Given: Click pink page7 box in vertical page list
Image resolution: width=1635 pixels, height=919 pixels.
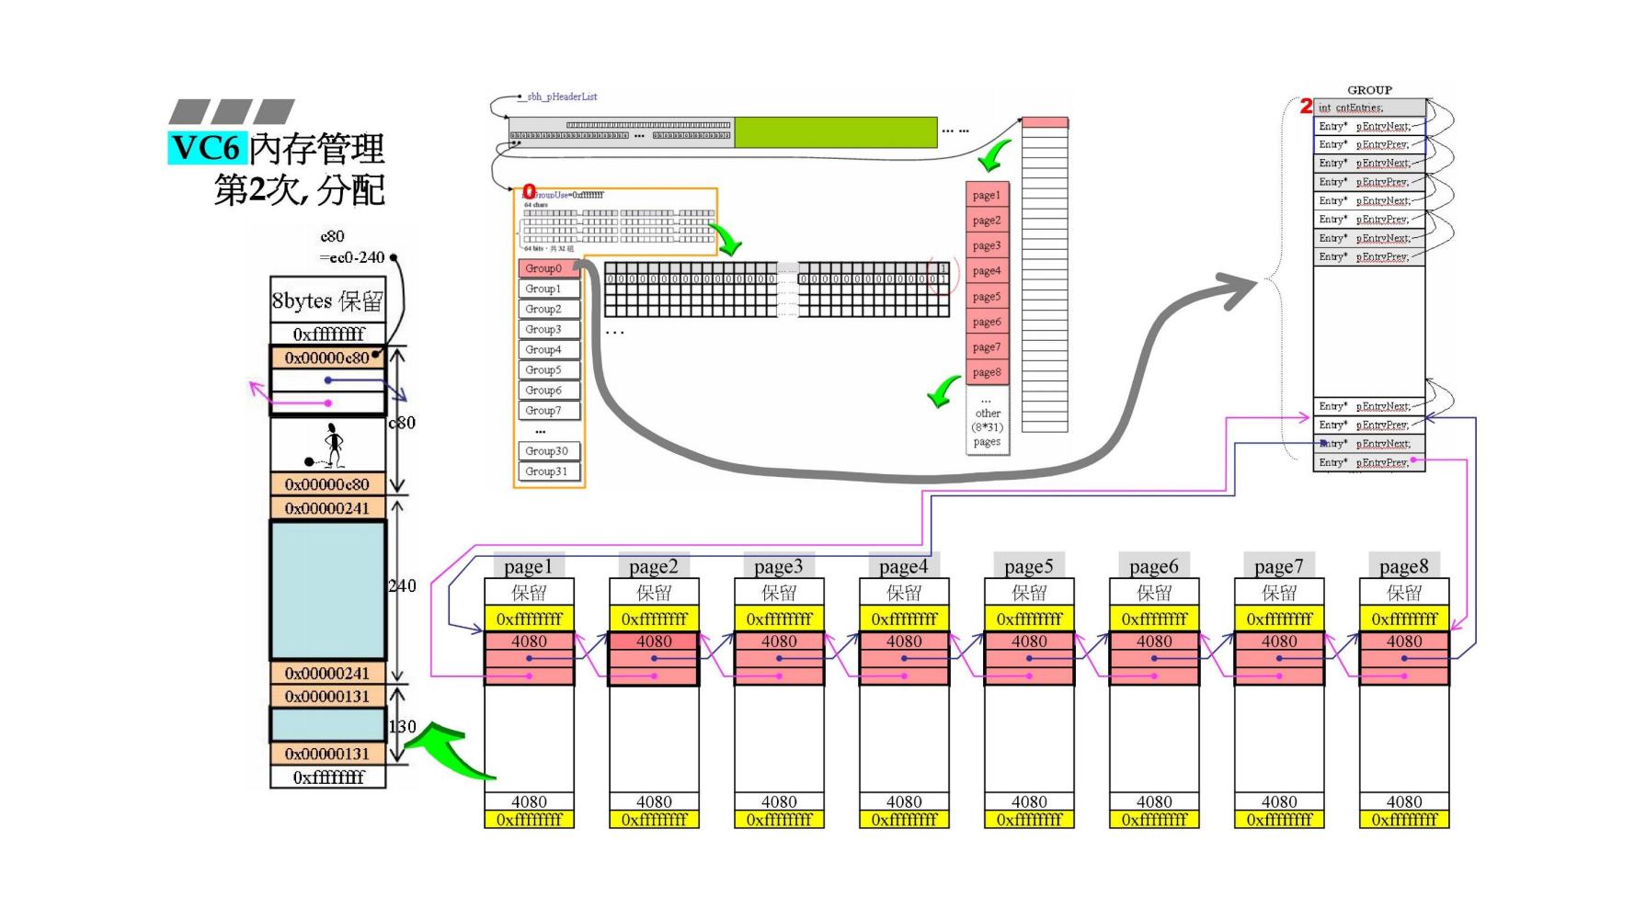Looking at the screenshot, I should 987,347.
